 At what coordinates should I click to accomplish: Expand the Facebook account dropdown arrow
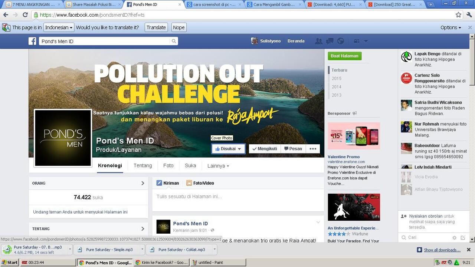point(366,41)
